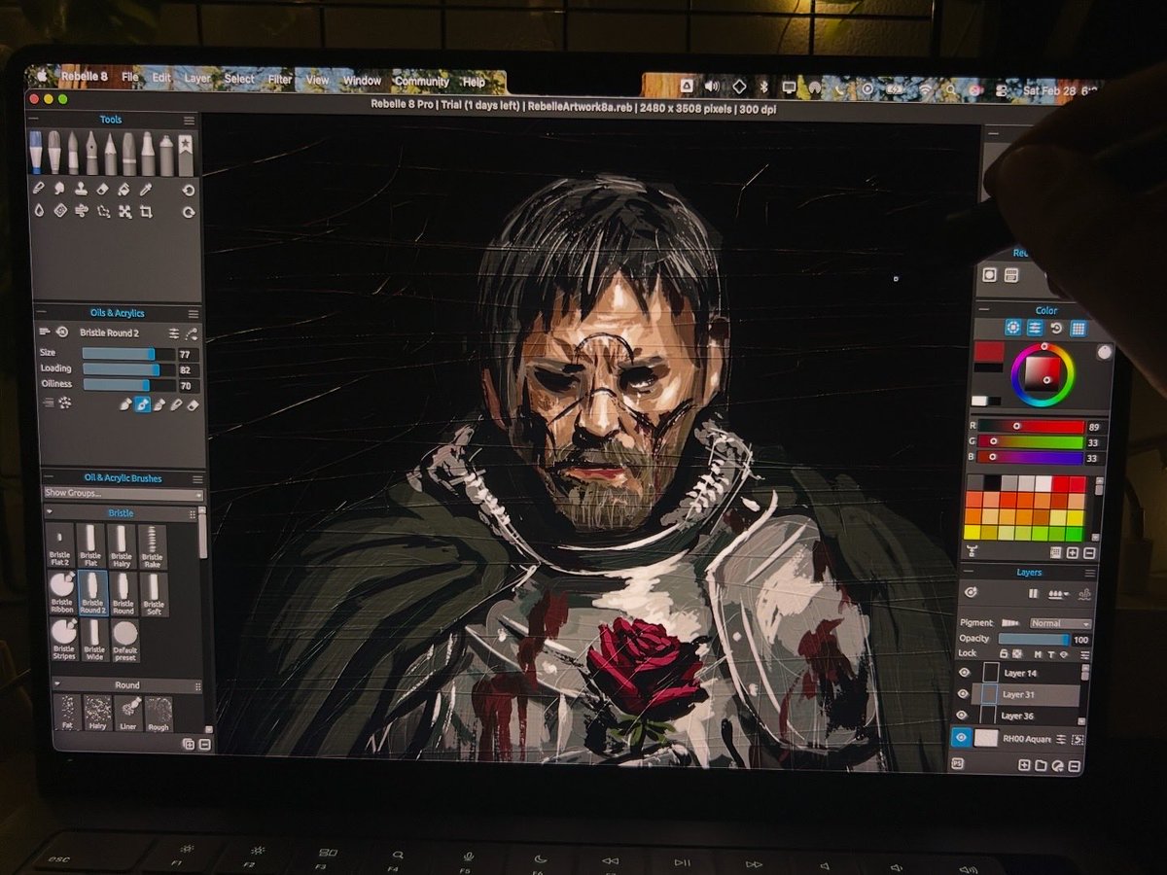The height and width of the screenshot is (875, 1167).
Task: Open the macOS Apple menu
Action: pos(42,74)
